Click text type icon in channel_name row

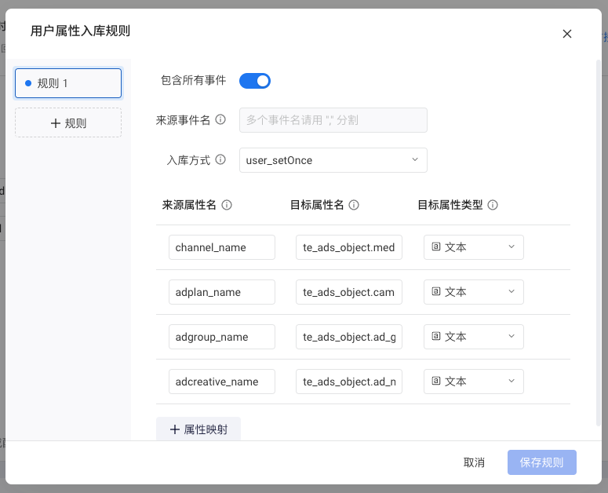436,246
